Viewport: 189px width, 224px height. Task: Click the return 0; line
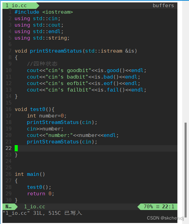click(x=41, y=194)
